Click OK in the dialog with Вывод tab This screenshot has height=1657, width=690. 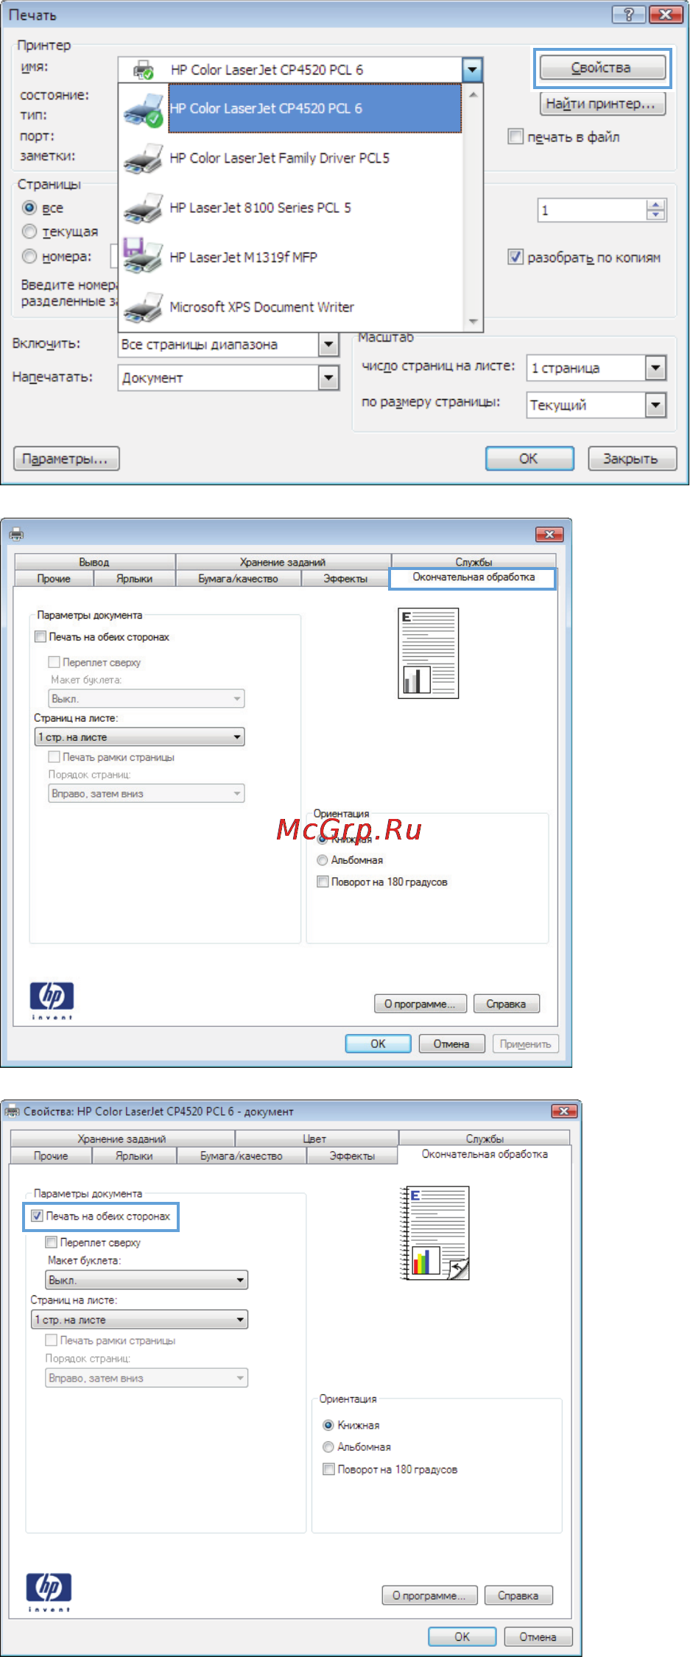379,1044
